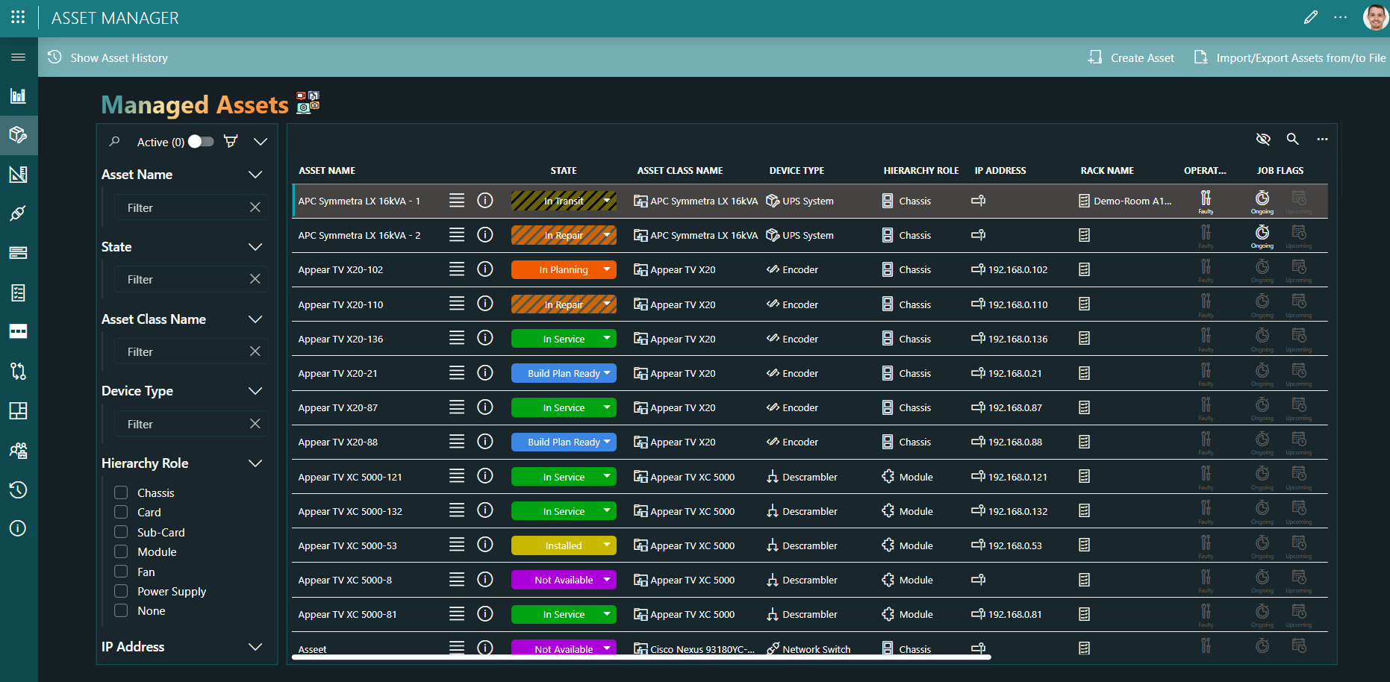Image resolution: width=1390 pixels, height=682 pixels.
Task: Enable the Power Supply filter checkbox
Action: tap(121, 591)
